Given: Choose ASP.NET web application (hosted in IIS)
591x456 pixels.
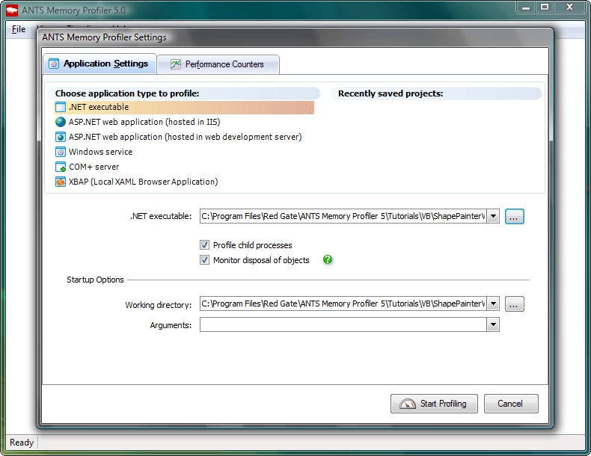Looking at the screenshot, I should point(144,122).
